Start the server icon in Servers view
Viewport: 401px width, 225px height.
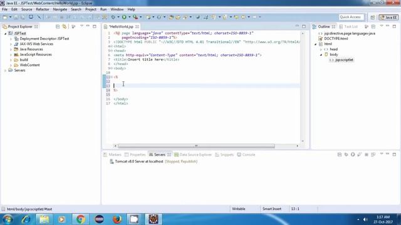353,154
